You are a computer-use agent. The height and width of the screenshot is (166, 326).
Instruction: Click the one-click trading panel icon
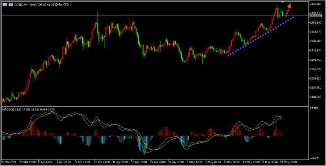11,4
